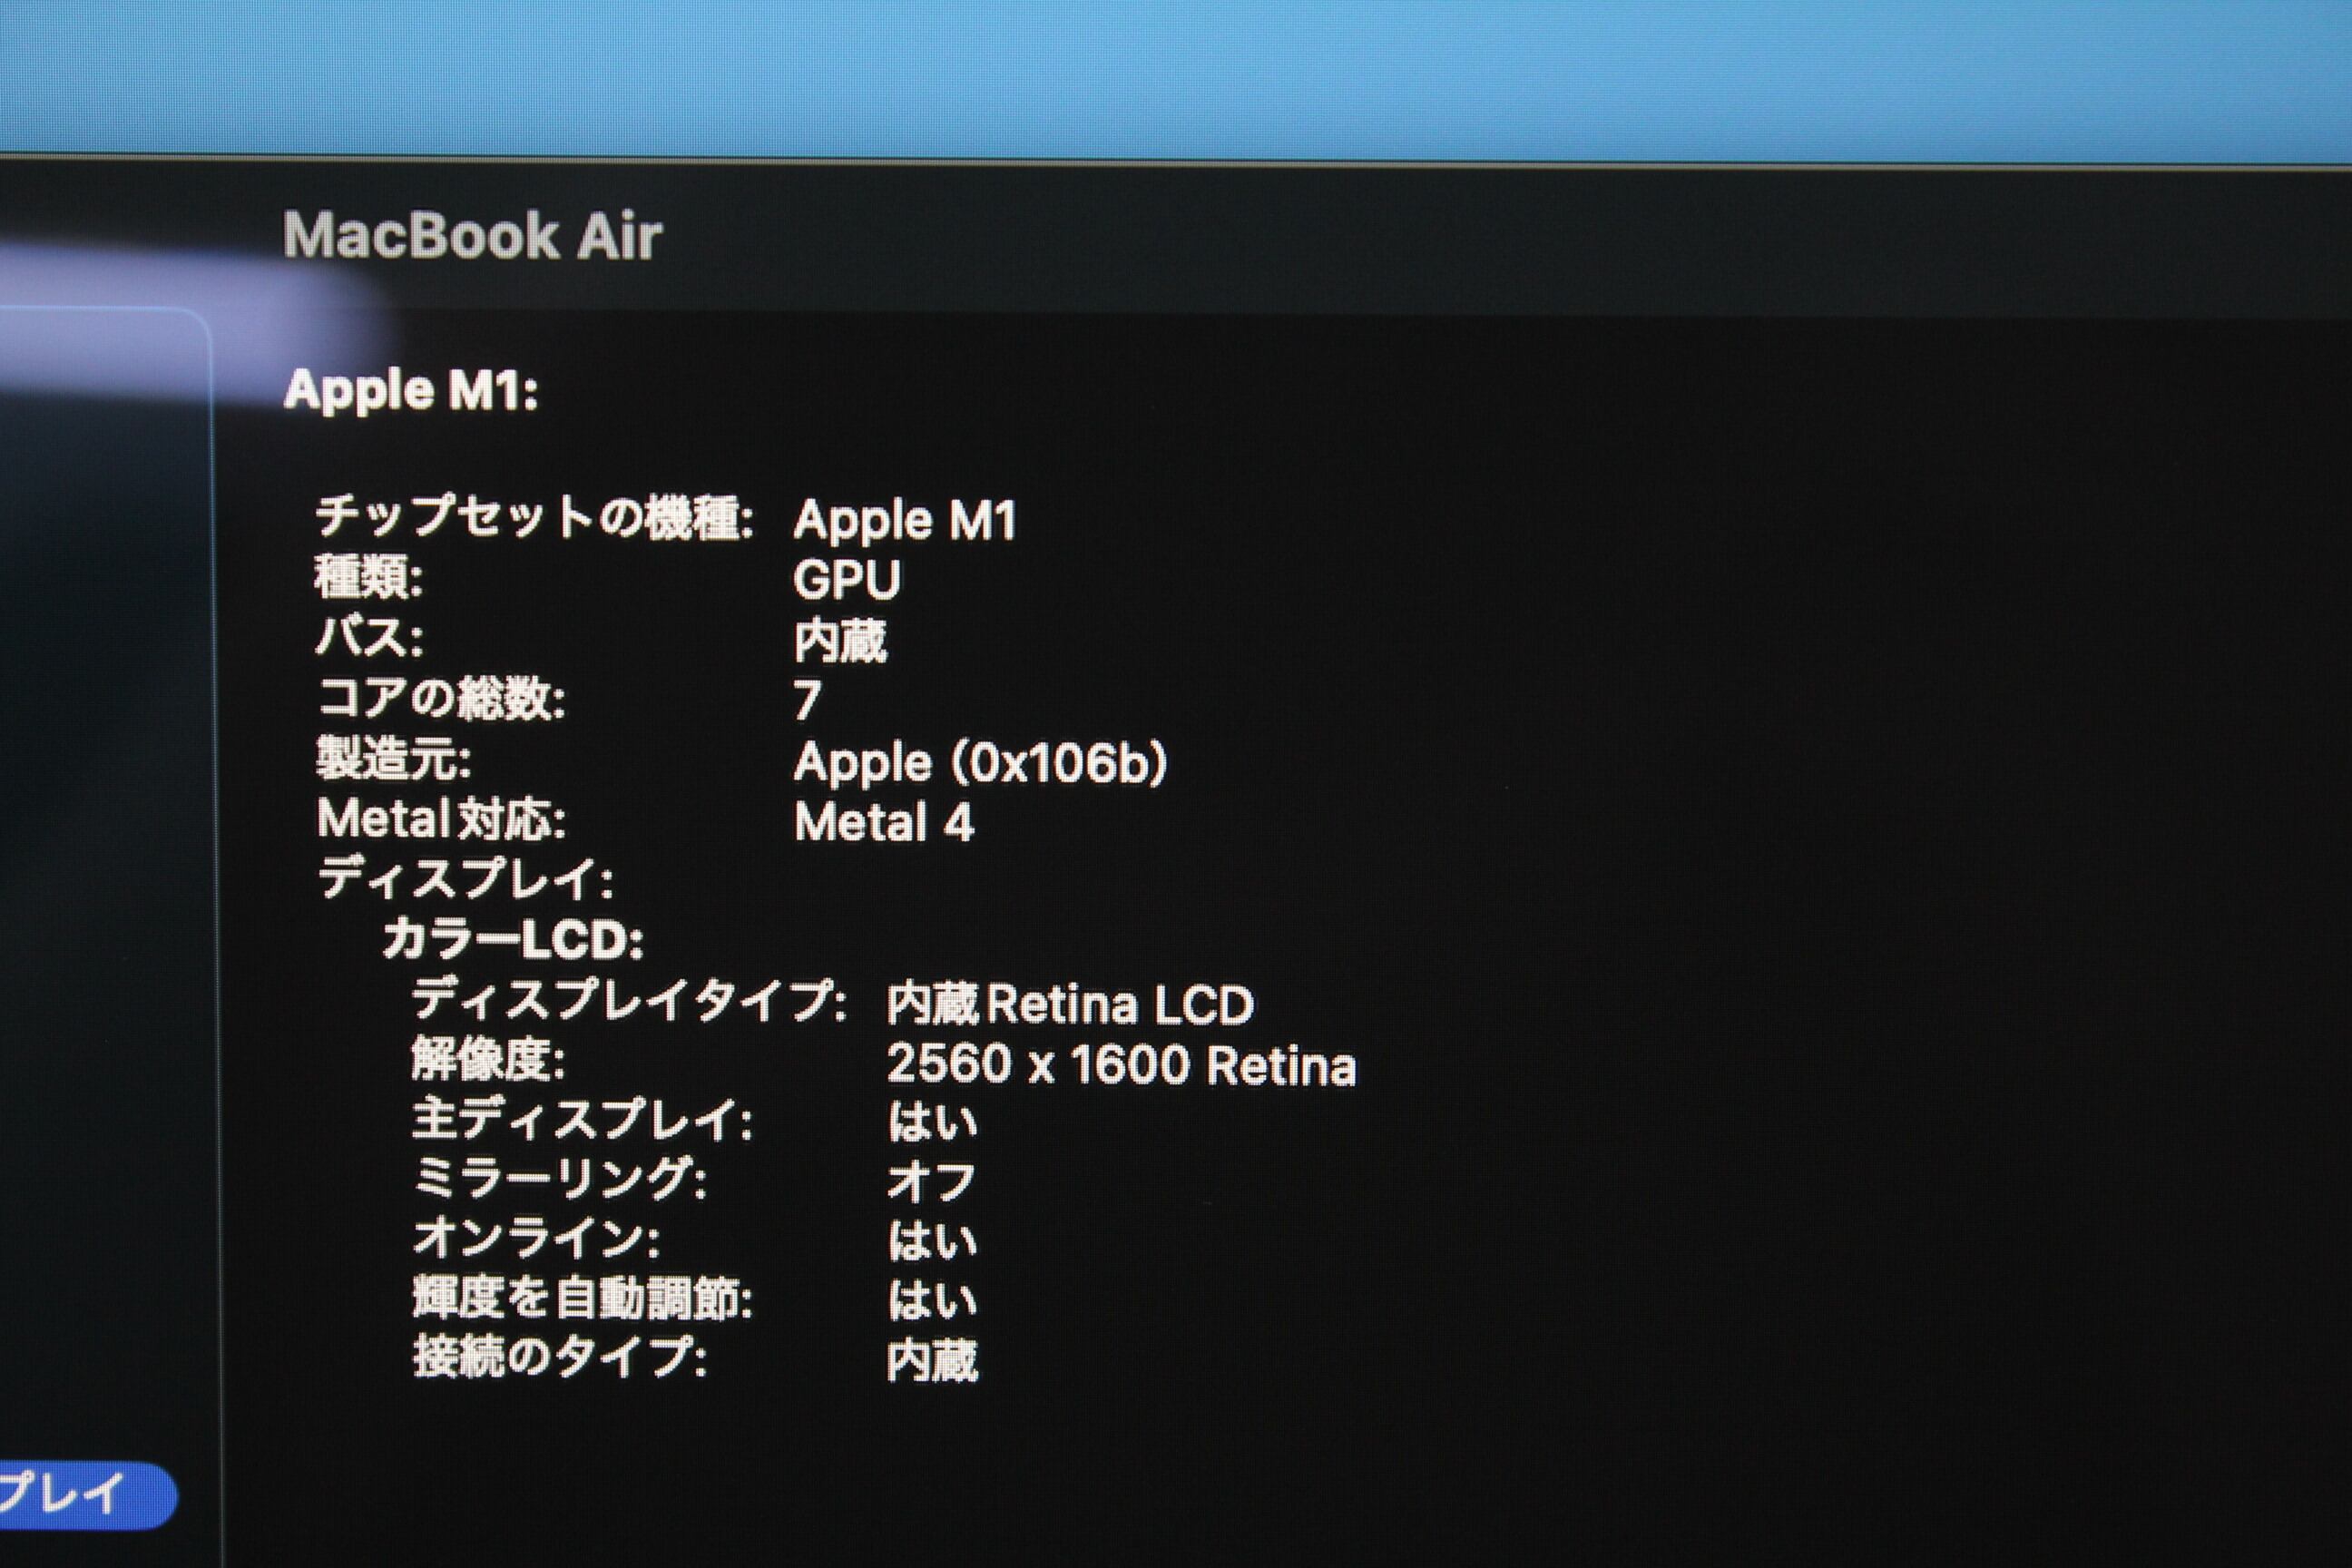The width and height of the screenshot is (2352, 1568).
Task: Select the 2560 x 1600 Retina resolution
Action: pyautogui.click(x=1121, y=1065)
